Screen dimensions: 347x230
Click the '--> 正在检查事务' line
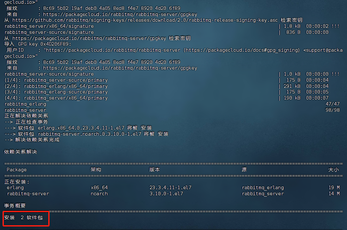26,122
